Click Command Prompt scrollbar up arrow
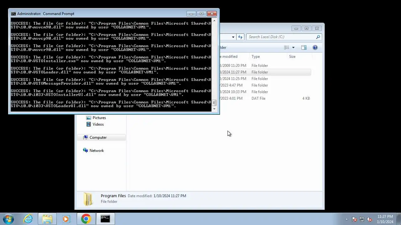Screen dimensions: 401x225 tap(214, 21)
